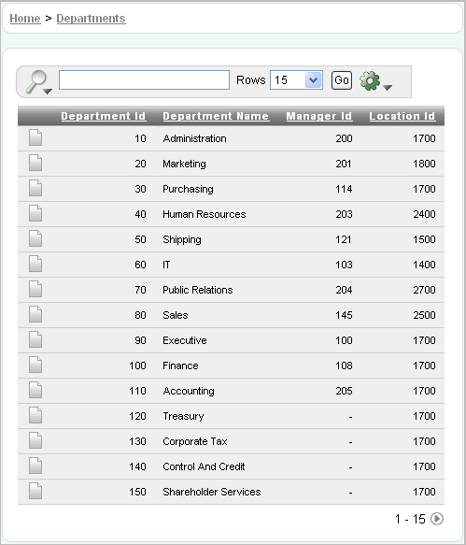Open Departments breadcrumb link
This screenshot has width=466, height=545.
point(91,19)
